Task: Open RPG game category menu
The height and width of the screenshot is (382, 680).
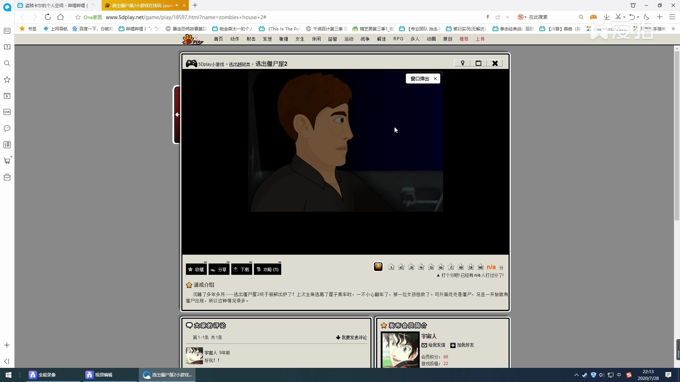Action: point(398,39)
